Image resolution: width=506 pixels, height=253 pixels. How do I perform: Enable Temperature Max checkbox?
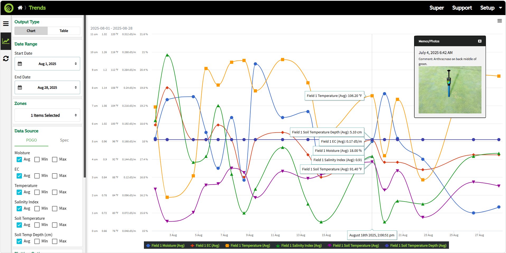(x=55, y=192)
